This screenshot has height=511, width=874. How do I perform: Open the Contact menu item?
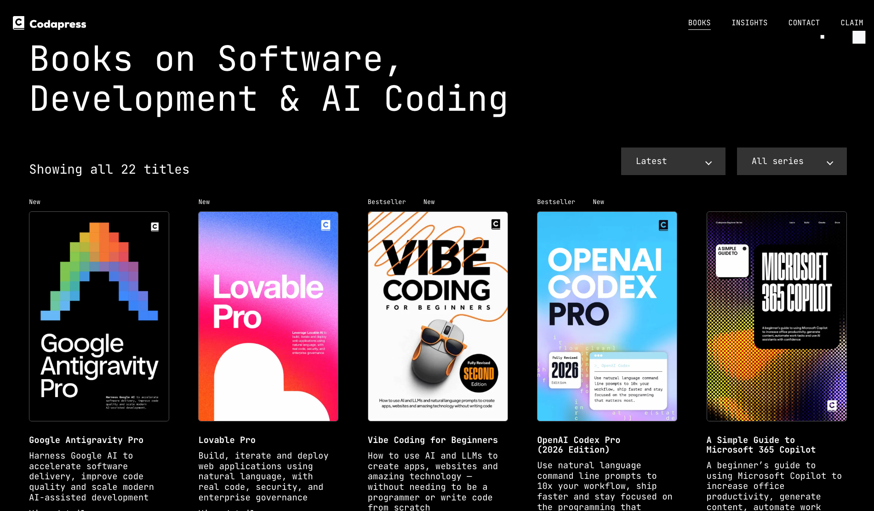(x=804, y=23)
